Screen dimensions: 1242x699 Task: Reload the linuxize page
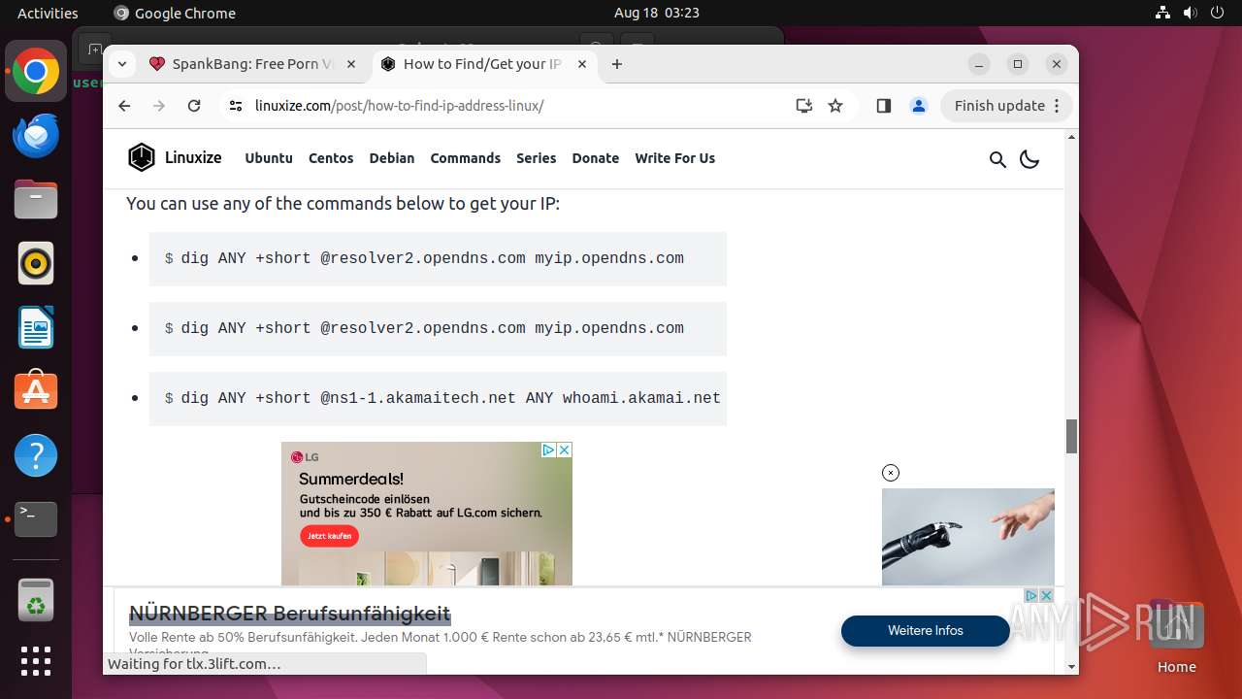click(x=194, y=106)
